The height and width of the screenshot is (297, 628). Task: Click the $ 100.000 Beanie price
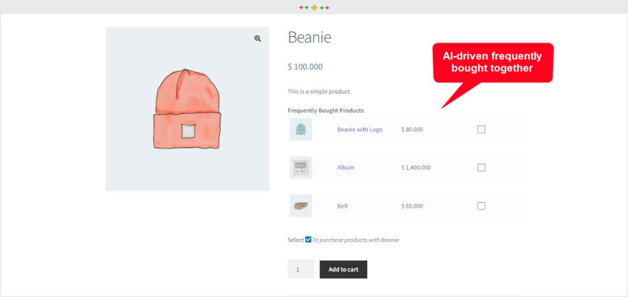pyautogui.click(x=305, y=67)
